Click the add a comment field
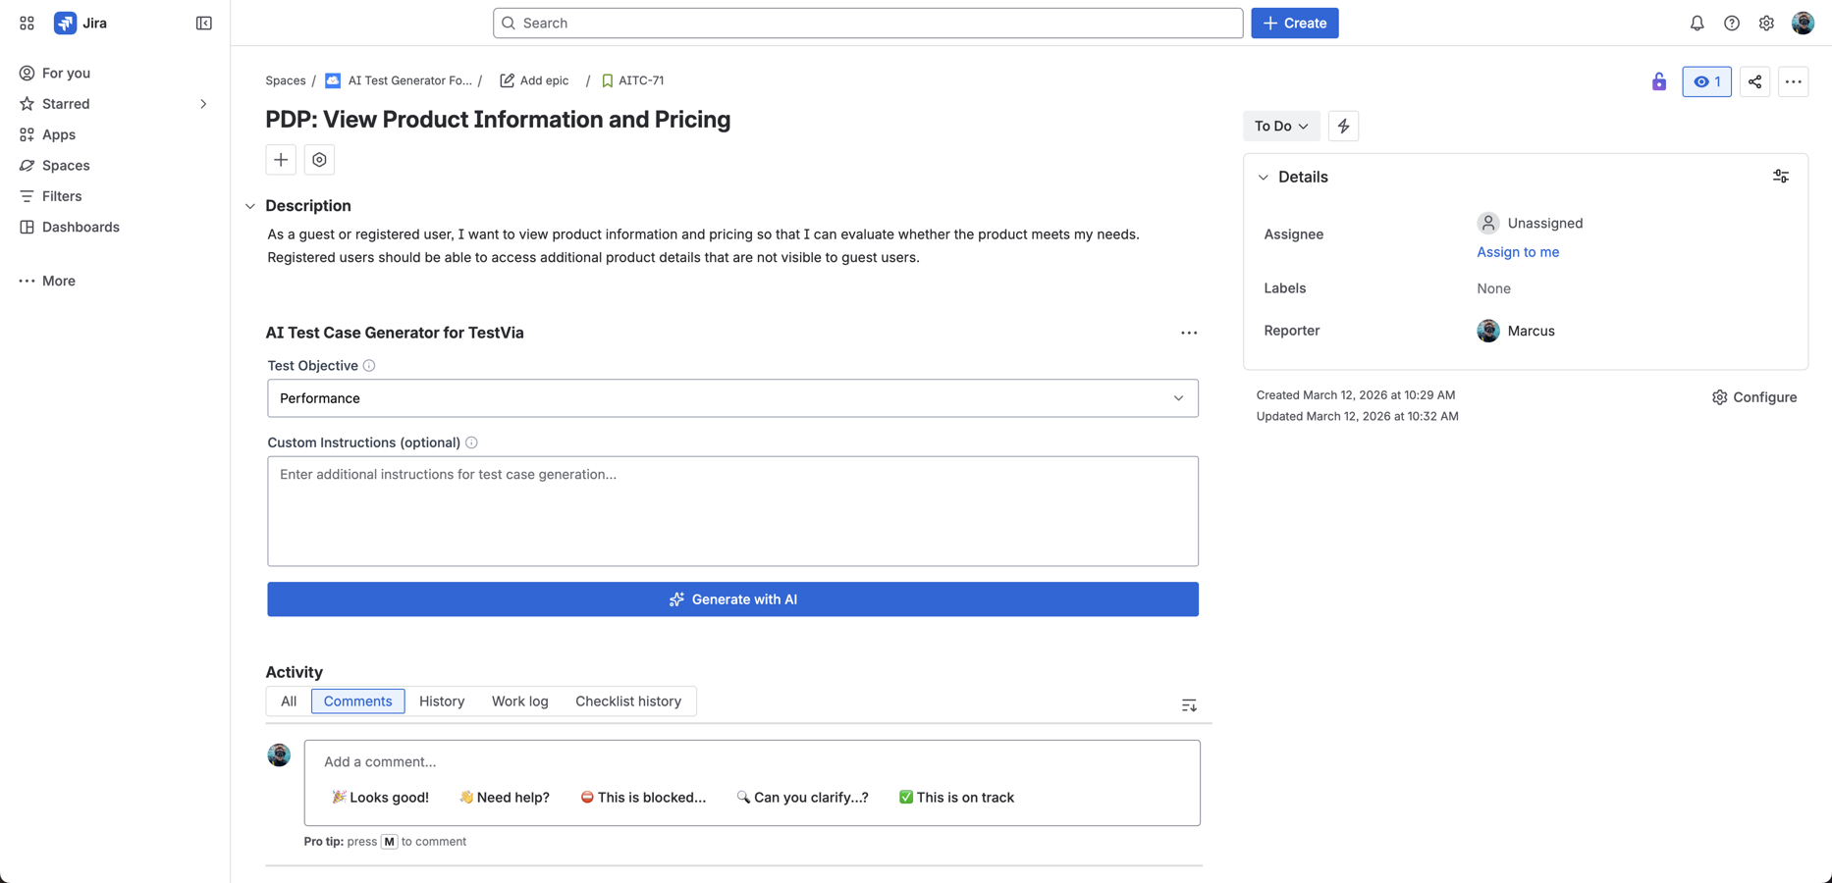This screenshot has height=883, width=1832. [687, 761]
